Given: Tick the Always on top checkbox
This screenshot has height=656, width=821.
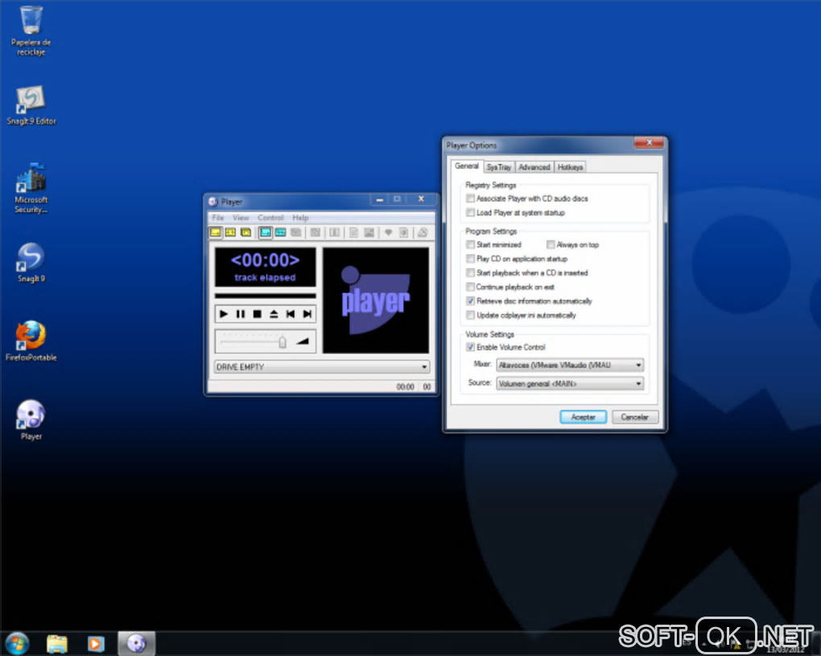Looking at the screenshot, I should 551,245.
